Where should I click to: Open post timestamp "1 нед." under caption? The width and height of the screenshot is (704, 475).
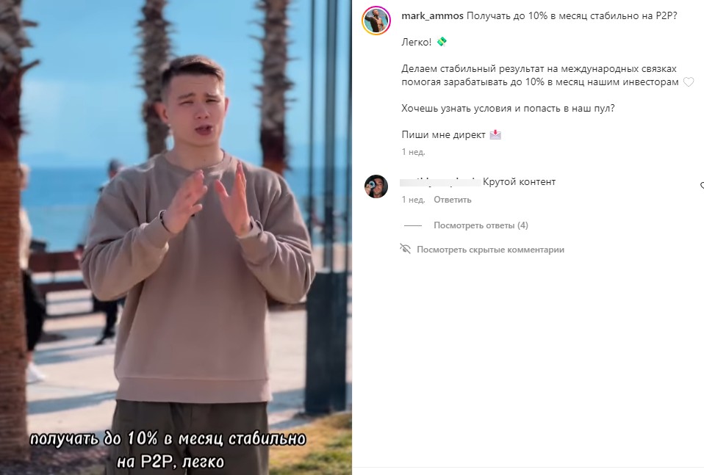tap(413, 152)
